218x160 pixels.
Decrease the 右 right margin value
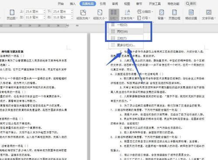72,19
